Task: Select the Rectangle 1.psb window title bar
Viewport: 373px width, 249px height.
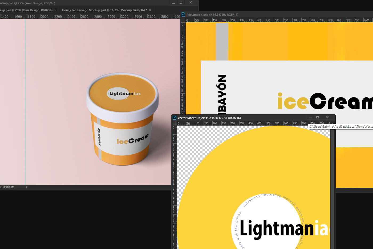Action: [x=277, y=15]
